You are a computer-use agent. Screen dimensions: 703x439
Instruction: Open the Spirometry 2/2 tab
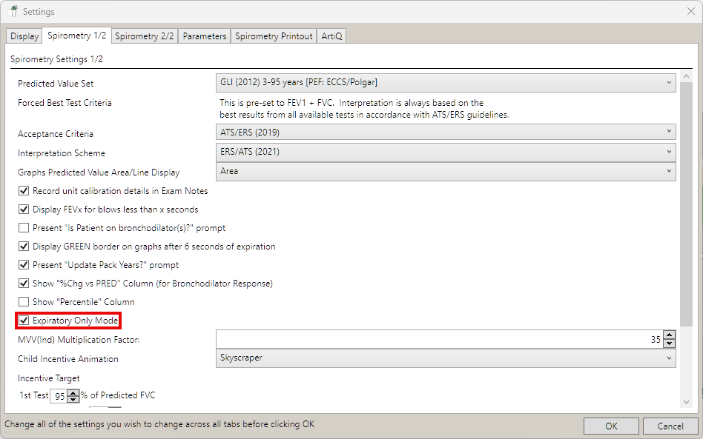point(145,36)
